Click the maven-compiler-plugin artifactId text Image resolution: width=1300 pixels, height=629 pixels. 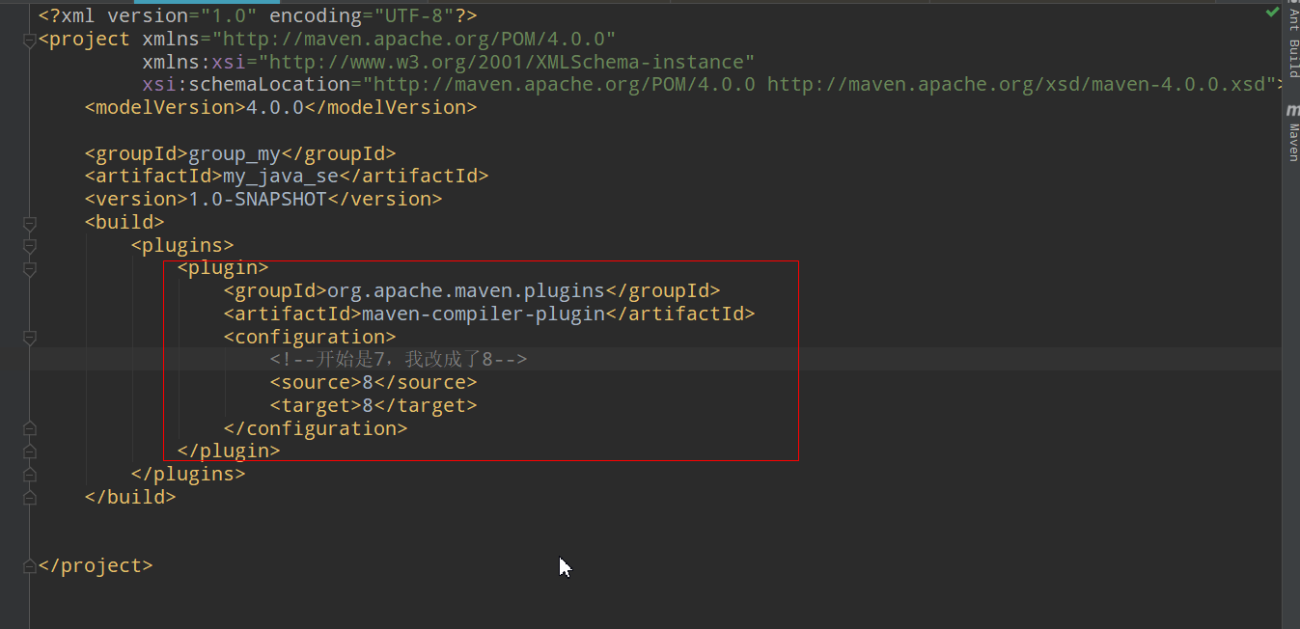tap(483, 313)
